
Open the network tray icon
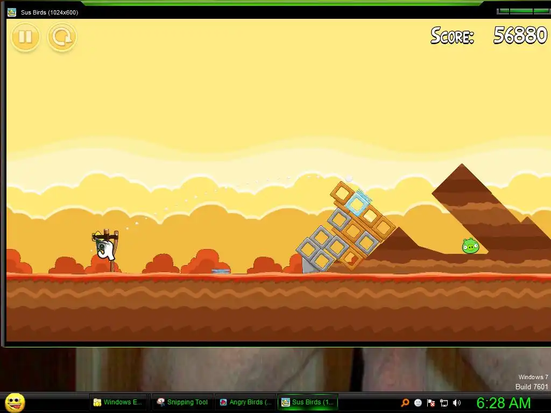(x=444, y=402)
